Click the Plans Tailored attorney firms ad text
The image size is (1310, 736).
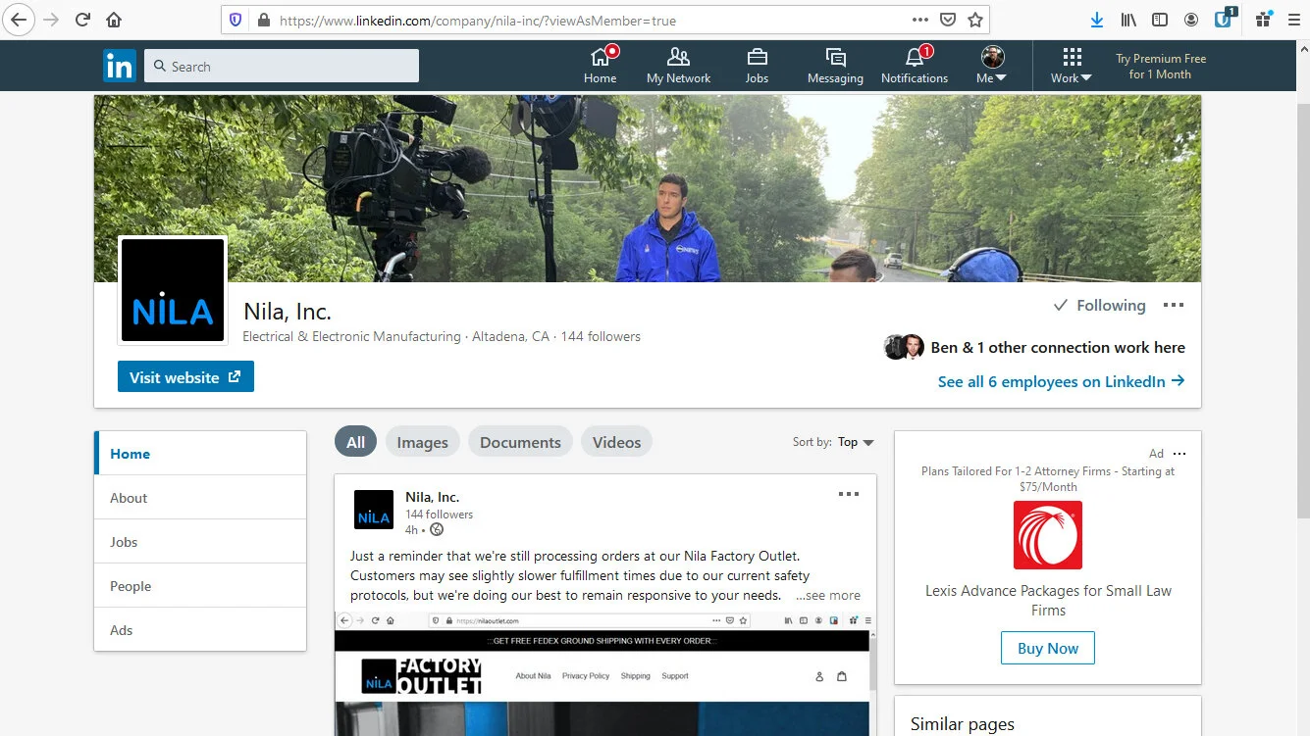(x=1048, y=478)
